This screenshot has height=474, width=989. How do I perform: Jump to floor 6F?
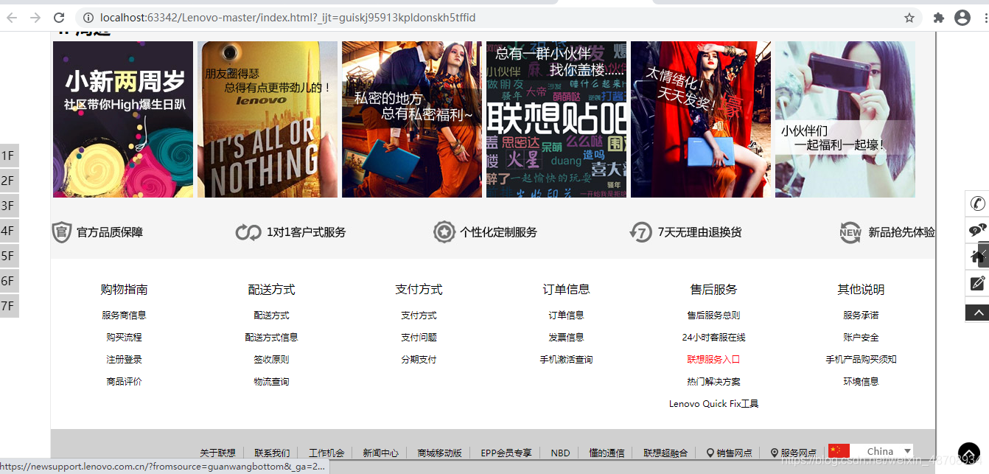coord(9,281)
